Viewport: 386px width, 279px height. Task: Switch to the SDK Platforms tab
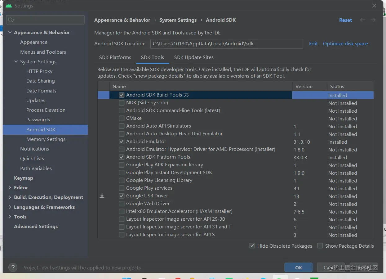[115, 57]
